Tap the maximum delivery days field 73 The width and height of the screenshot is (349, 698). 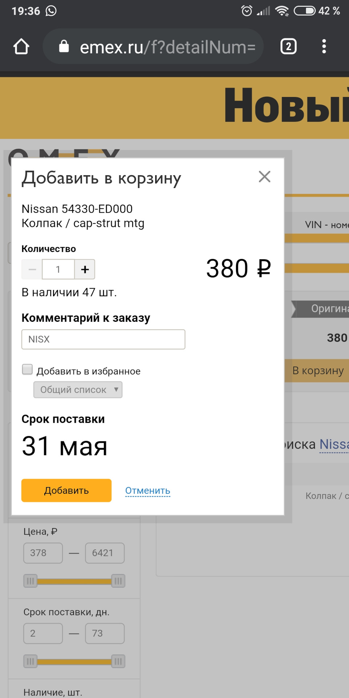coord(105,633)
